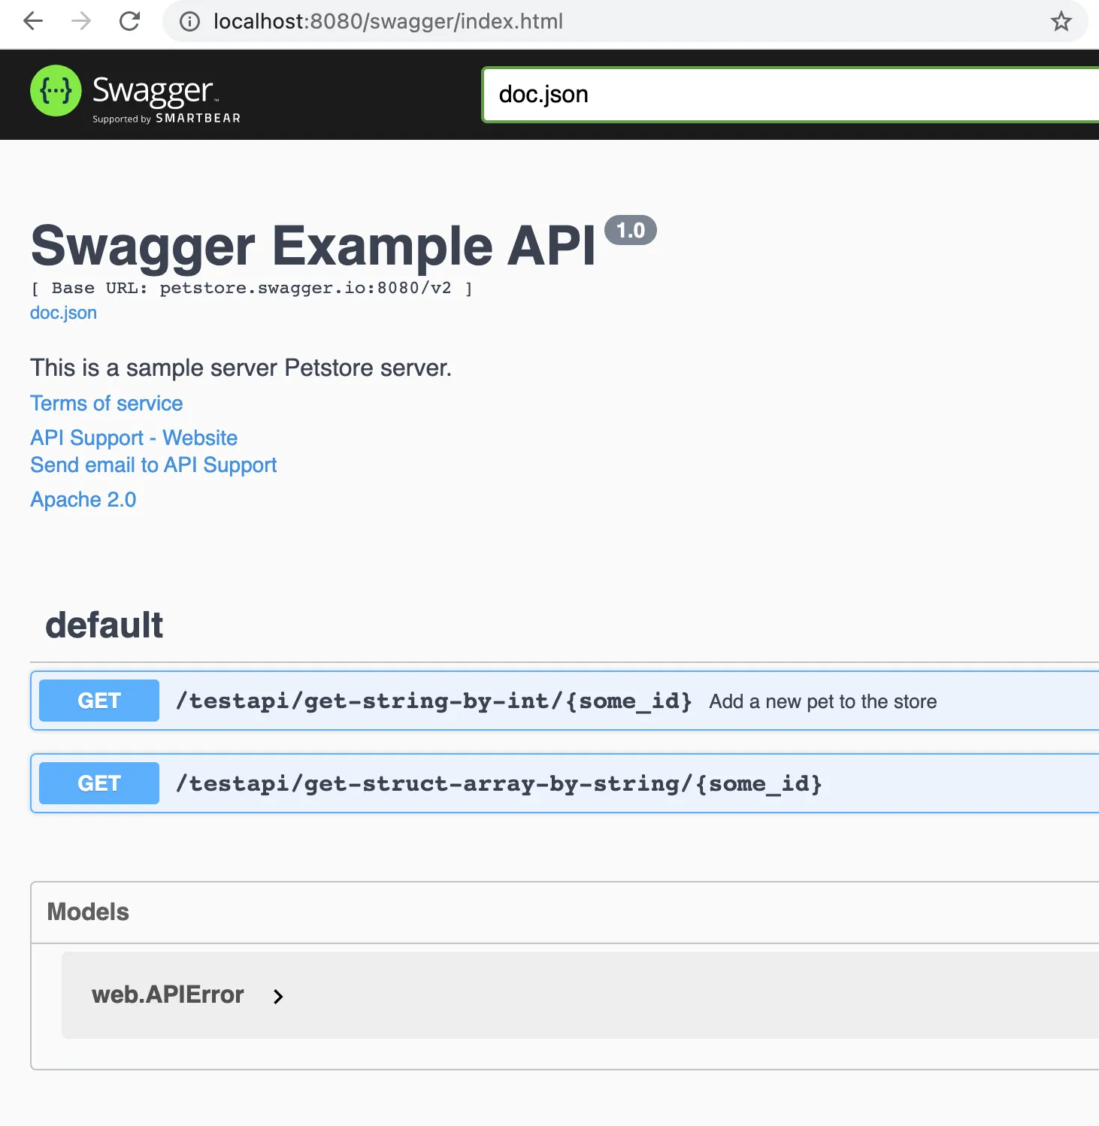The height and width of the screenshot is (1126, 1099).
Task: Expand the get-string-by-int GET operation
Action: click(x=565, y=701)
